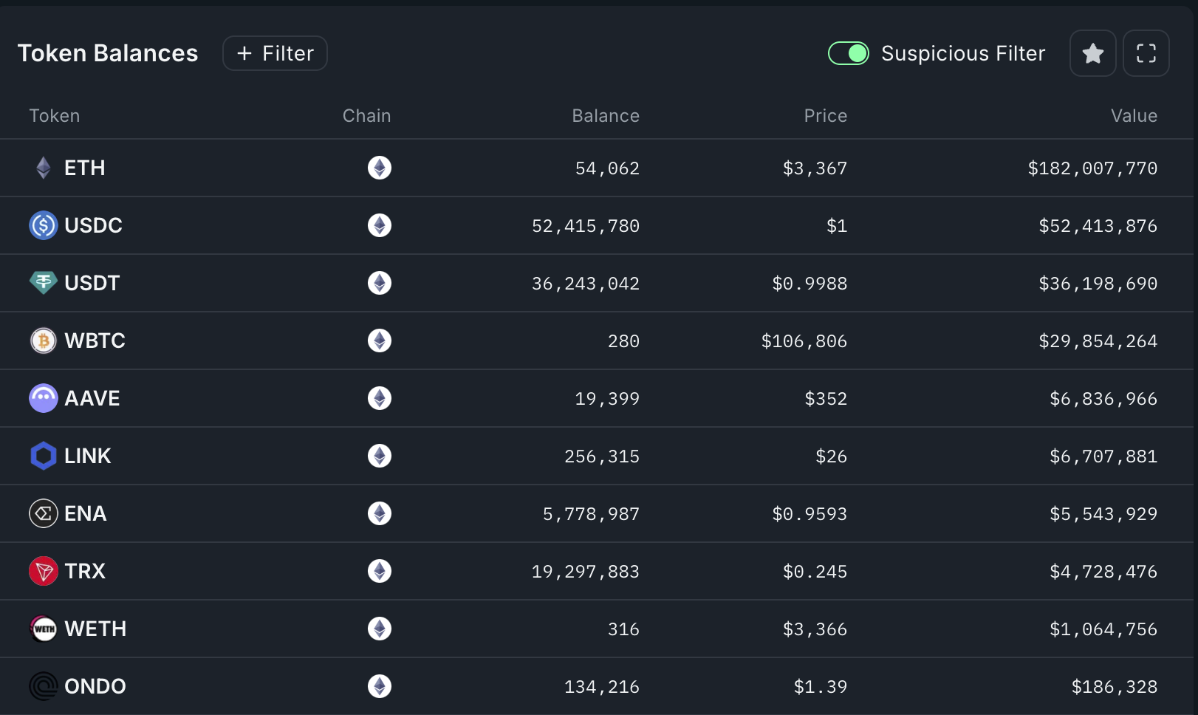The image size is (1198, 715).
Task: Sort by the Balance column header
Action: point(606,116)
